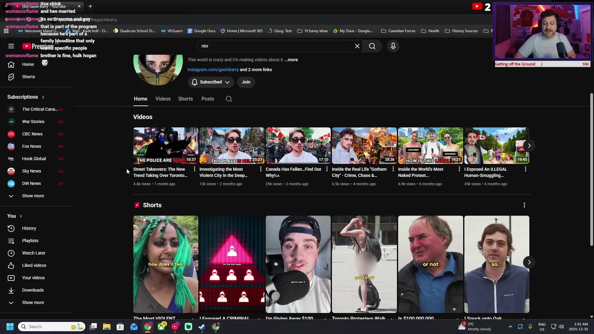Expand the Subscriptions section chevron

tap(43, 97)
